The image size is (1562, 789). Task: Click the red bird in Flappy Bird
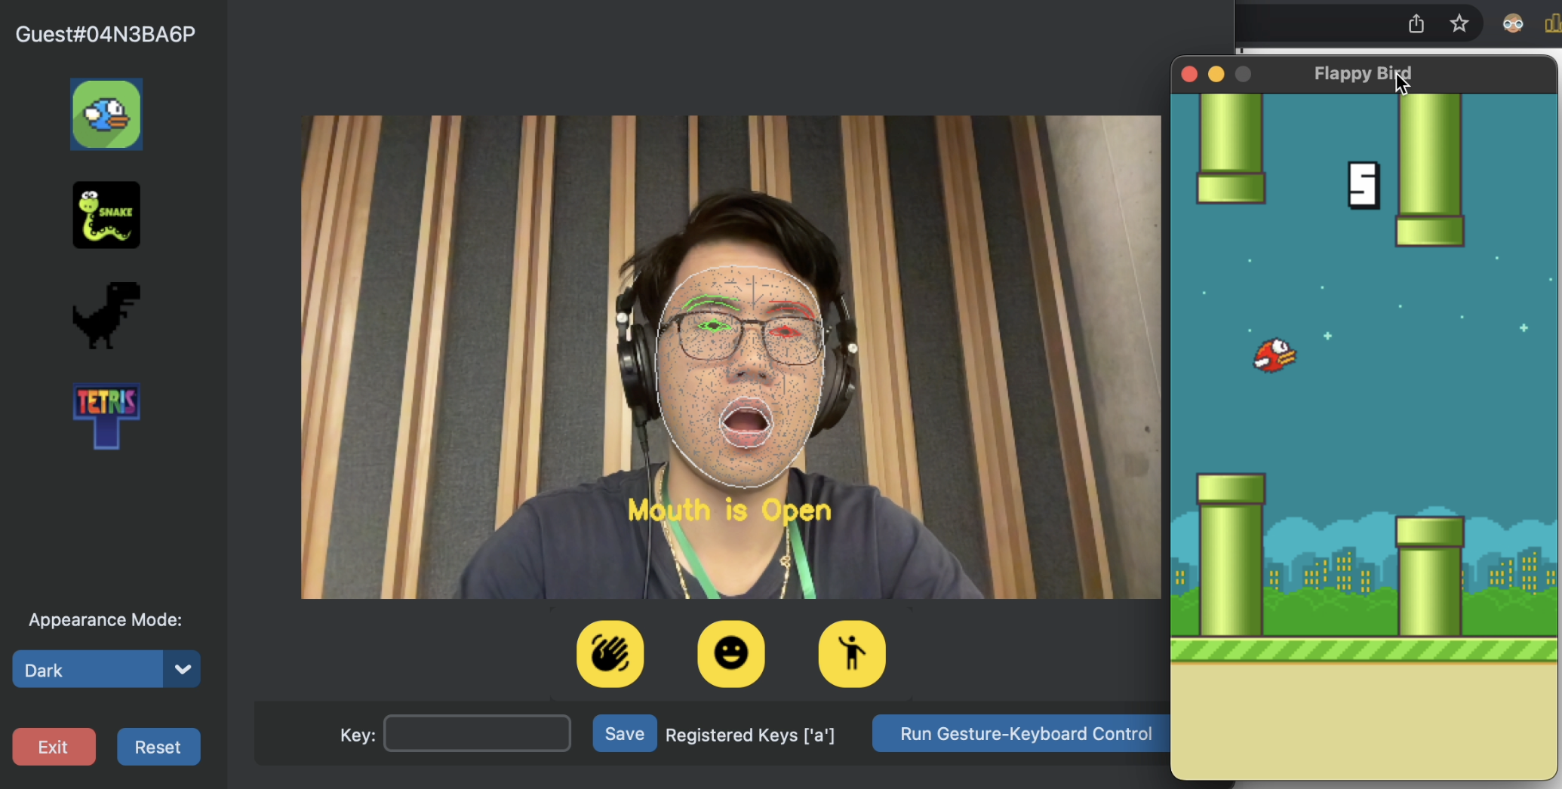pos(1275,355)
